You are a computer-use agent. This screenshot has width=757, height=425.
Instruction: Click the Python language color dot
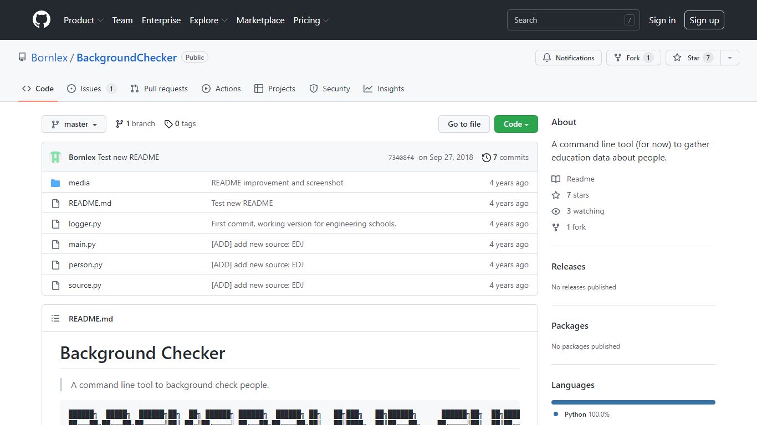[x=556, y=414]
